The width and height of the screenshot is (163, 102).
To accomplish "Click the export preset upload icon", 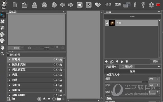I will [49, 99].
